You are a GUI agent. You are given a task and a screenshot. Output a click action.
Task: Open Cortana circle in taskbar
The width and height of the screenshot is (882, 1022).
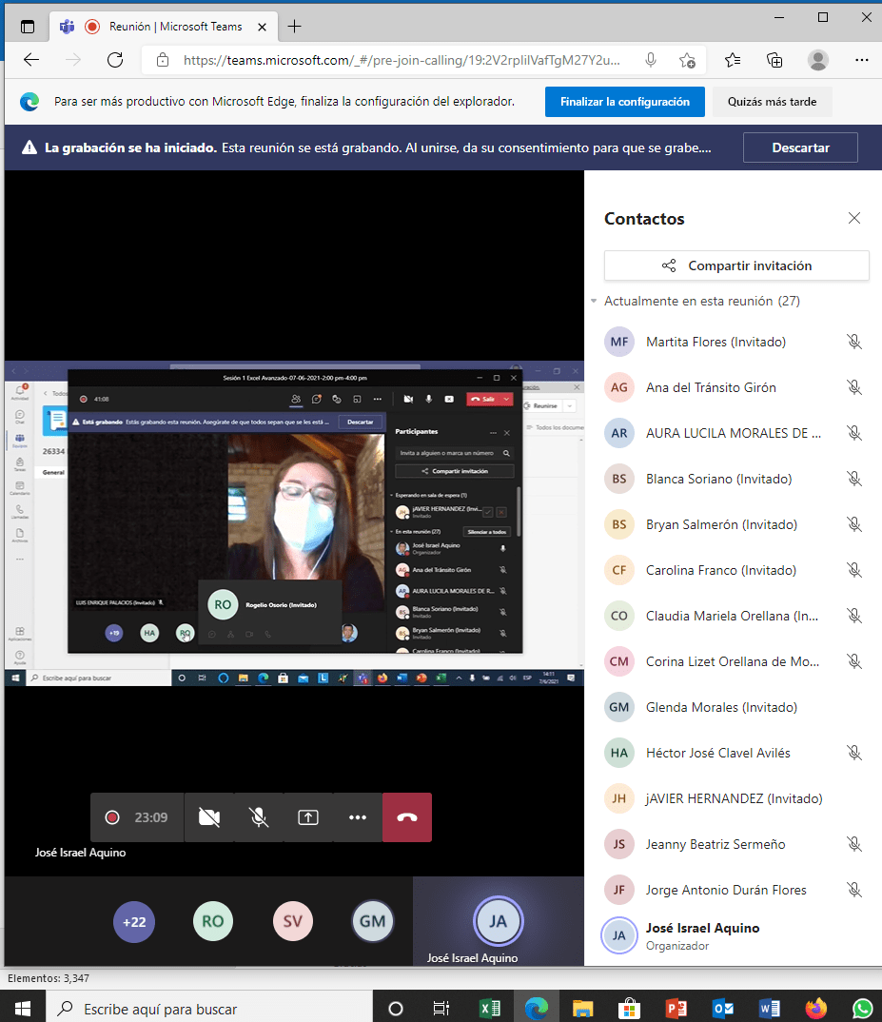pos(395,1009)
